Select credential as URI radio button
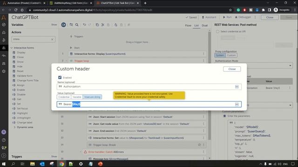This screenshot has height=167, width=298. pyautogui.click(x=217, y=32)
